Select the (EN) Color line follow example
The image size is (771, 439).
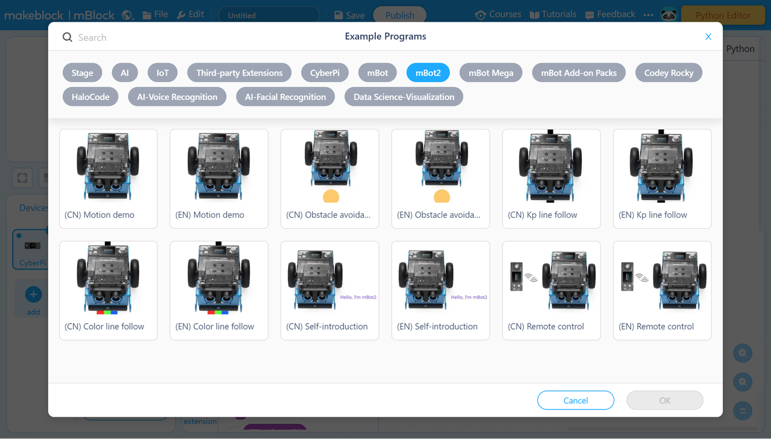coord(219,290)
